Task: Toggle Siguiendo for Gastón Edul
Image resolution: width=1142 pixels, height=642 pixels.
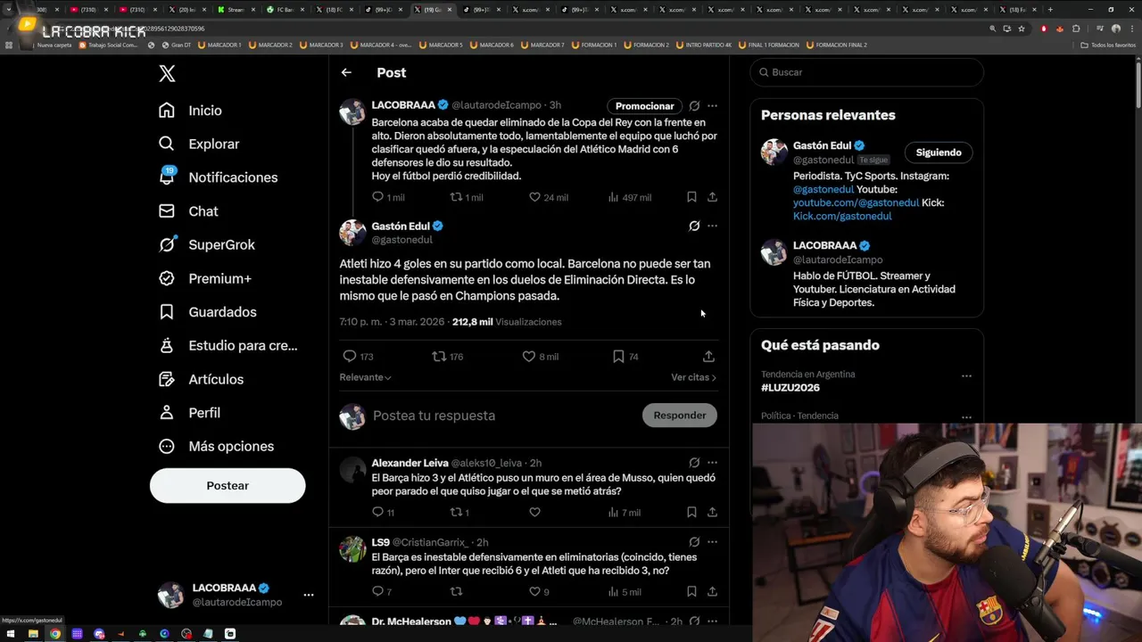Action: [x=939, y=152]
